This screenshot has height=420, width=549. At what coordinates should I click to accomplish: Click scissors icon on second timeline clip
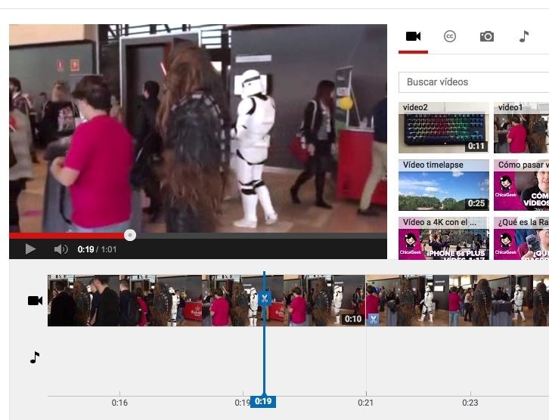pyautogui.click(x=374, y=320)
